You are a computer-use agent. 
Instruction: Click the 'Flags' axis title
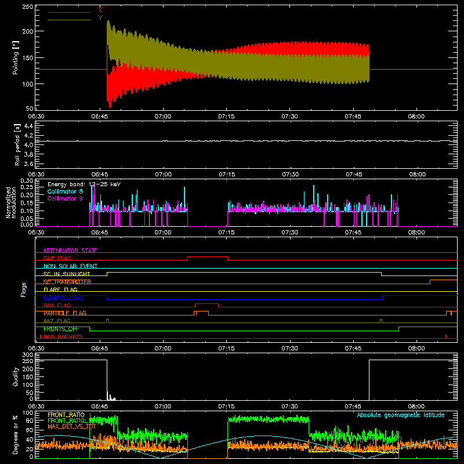tap(23, 289)
